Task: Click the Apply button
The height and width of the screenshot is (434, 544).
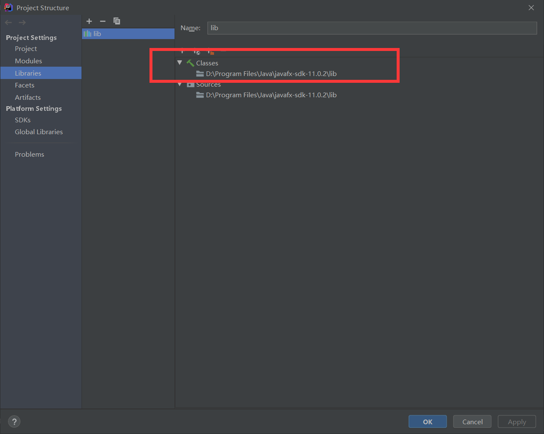Action: pos(517,422)
